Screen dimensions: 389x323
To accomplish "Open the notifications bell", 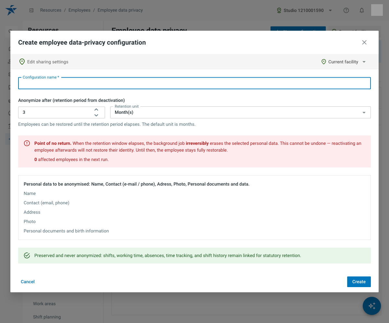I will click(x=362, y=10).
